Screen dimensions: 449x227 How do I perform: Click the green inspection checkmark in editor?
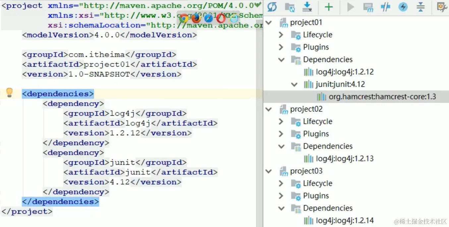(x=258, y=5)
